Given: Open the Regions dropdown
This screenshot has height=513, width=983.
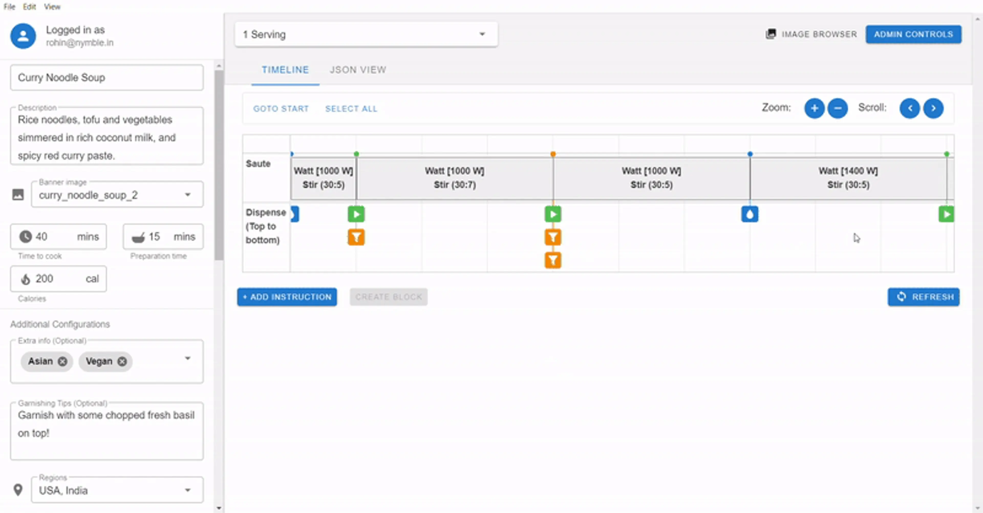Looking at the screenshot, I should [187, 490].
